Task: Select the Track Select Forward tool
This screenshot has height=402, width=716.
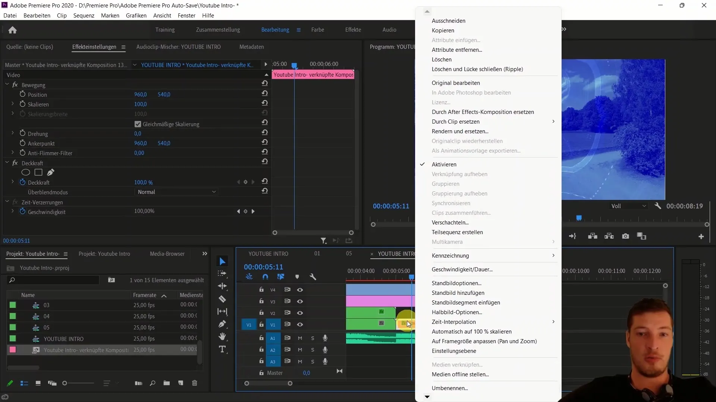Action: click(x=222, y=274)
